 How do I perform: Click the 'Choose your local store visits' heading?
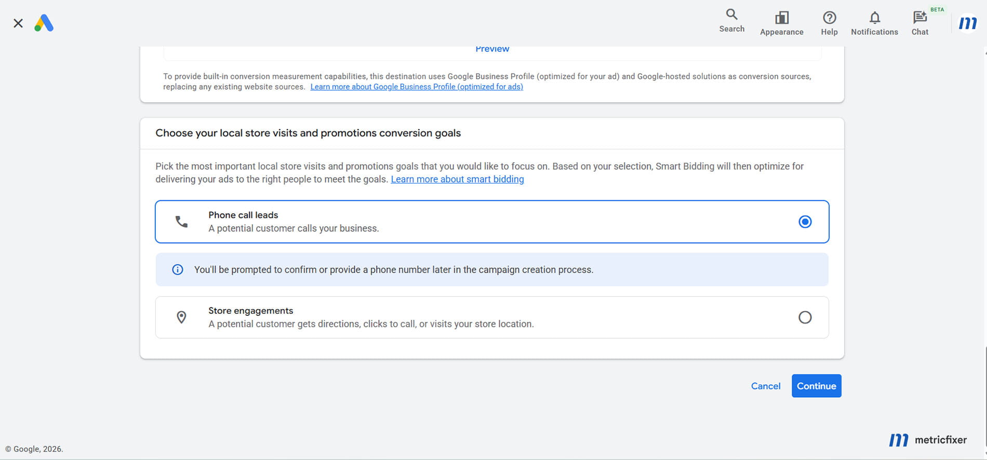pyautogui.click(x=308, y=133)
